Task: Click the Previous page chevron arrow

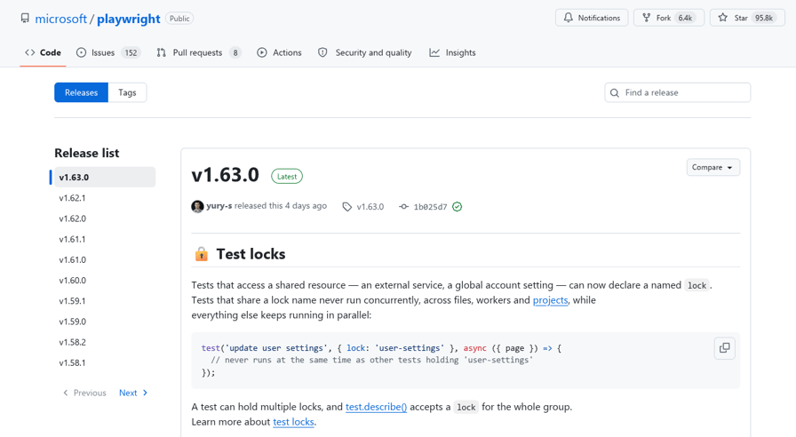Action: click(x=65, y=393)
